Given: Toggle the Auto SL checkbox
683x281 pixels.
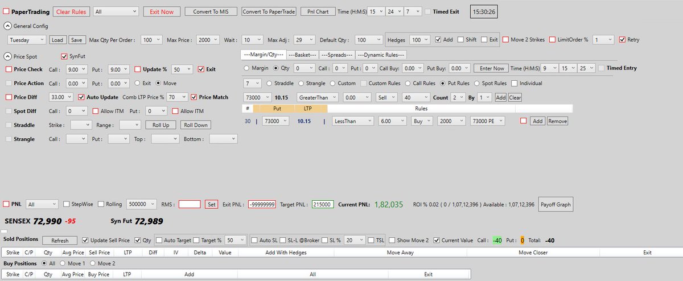Looking at the screenshot, I should (x=254, y=240).
